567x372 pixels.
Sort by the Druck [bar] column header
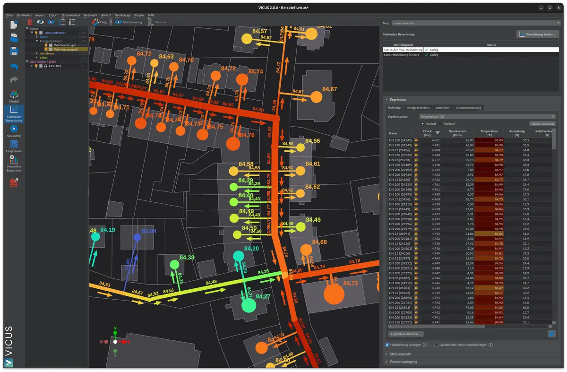428,133
